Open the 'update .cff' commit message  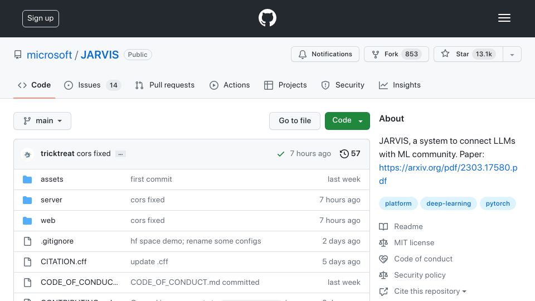pyautogui.click(x=149, y=262)
